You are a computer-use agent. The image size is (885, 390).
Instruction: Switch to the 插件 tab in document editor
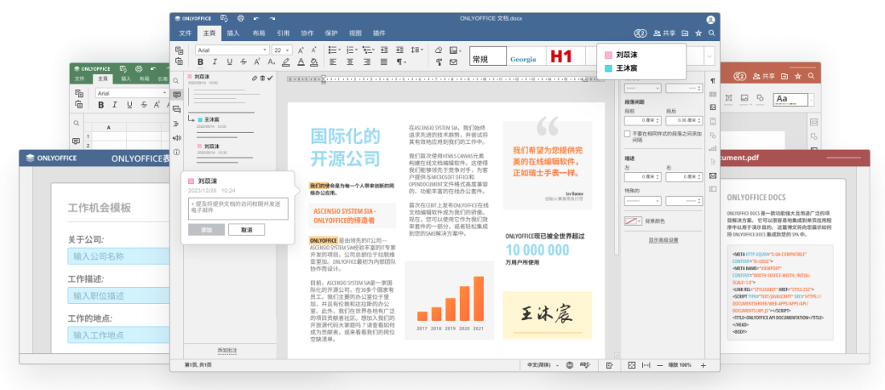point(379,33)
